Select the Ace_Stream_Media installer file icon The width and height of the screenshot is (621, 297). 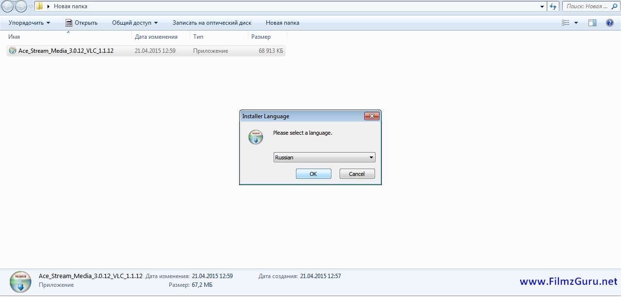coord(13,51)
